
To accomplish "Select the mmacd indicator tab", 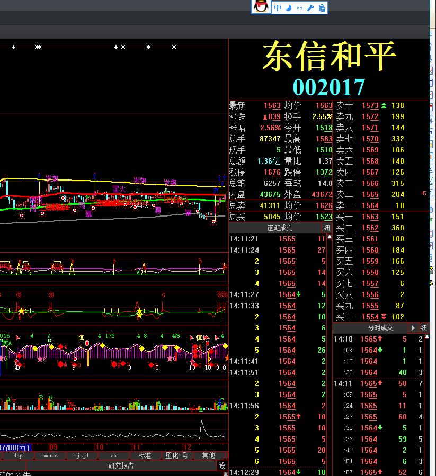I will click(x=49, y=455).
